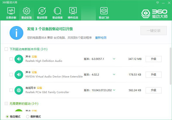Tick checkbox for Realtek High Definition Audio
Viewport: 172px width, 120px height.
[x=11, y=59]
